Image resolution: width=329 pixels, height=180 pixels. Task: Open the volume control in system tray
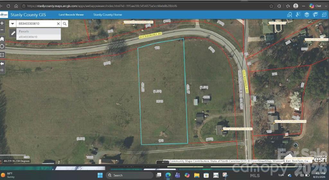coord(301,175)
